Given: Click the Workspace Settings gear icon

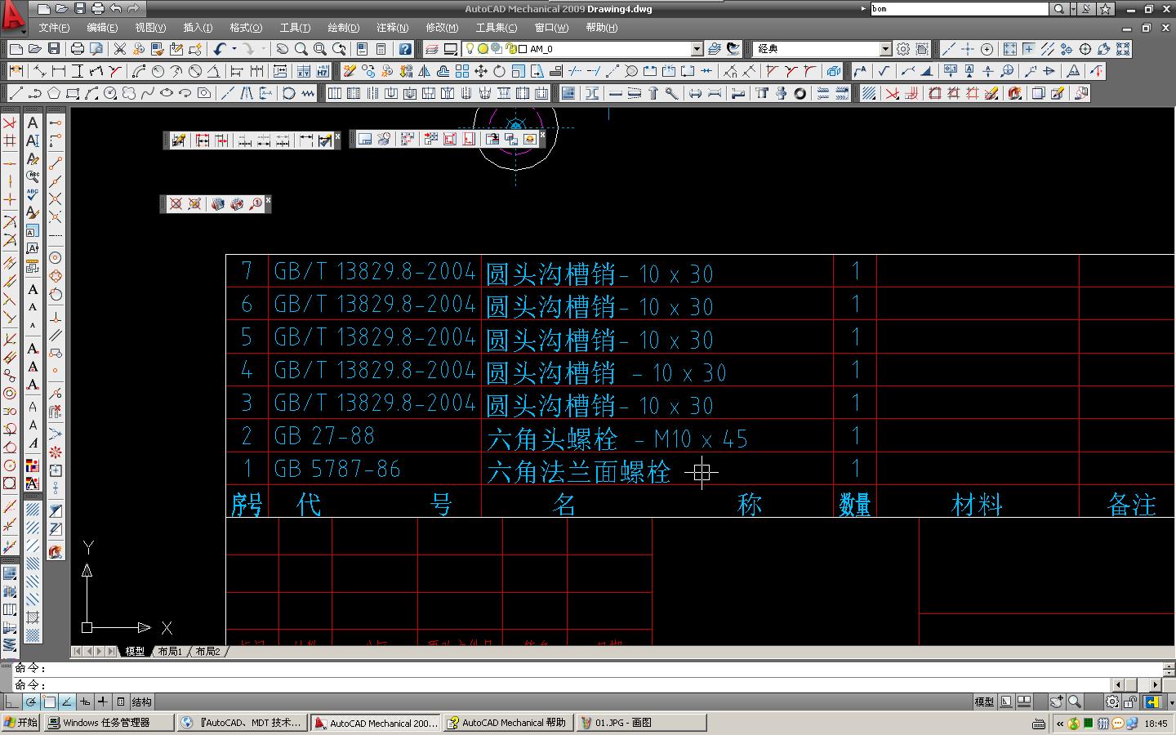Looking at the screenshot, I should point(902,49).
